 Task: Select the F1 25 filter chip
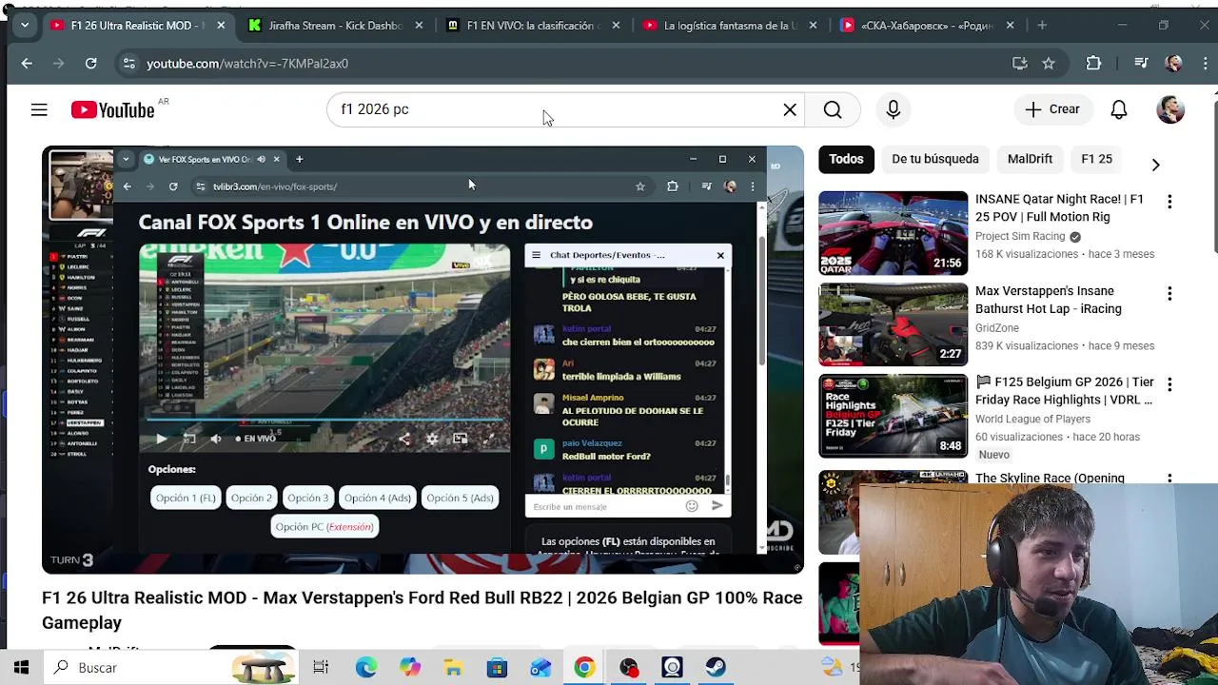tap(1096, 159)
